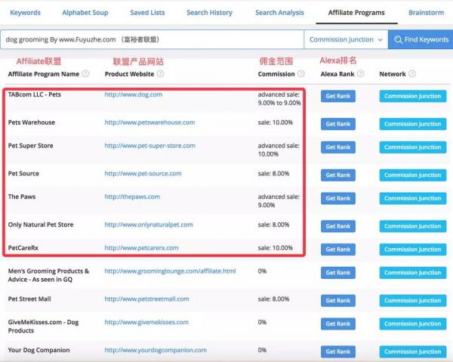This screenshot has height=362, width=453.
Task: Click magnifier icon in Find Keywords button
Action: pos(399,40)
